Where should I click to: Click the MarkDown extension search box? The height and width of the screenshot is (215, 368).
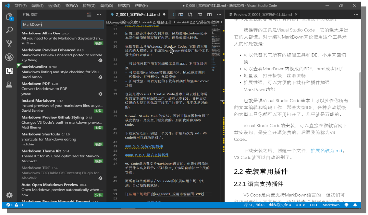(x=62, y=24)
